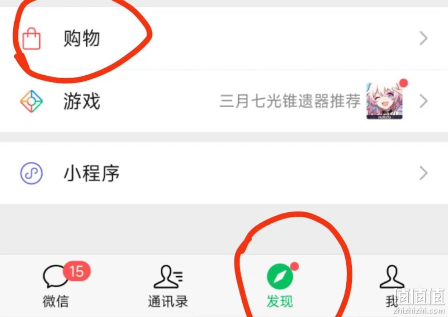
Task: Open the colorful Games diamond icon
Action: 31,101
